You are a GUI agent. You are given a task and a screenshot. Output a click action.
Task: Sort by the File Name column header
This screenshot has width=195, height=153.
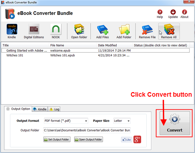[x=73, y=45]
